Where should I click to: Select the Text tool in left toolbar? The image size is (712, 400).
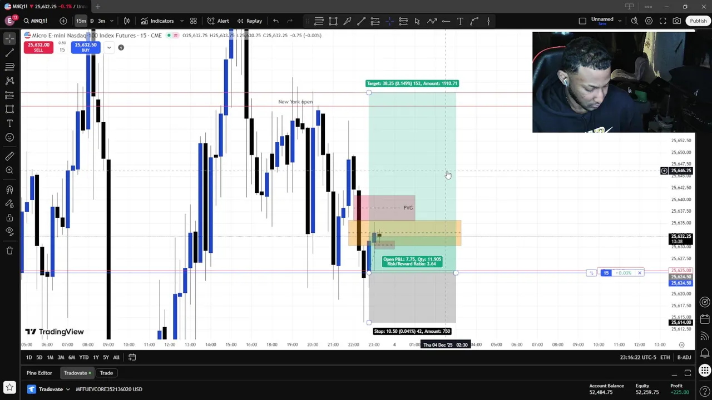coord(9,123)
